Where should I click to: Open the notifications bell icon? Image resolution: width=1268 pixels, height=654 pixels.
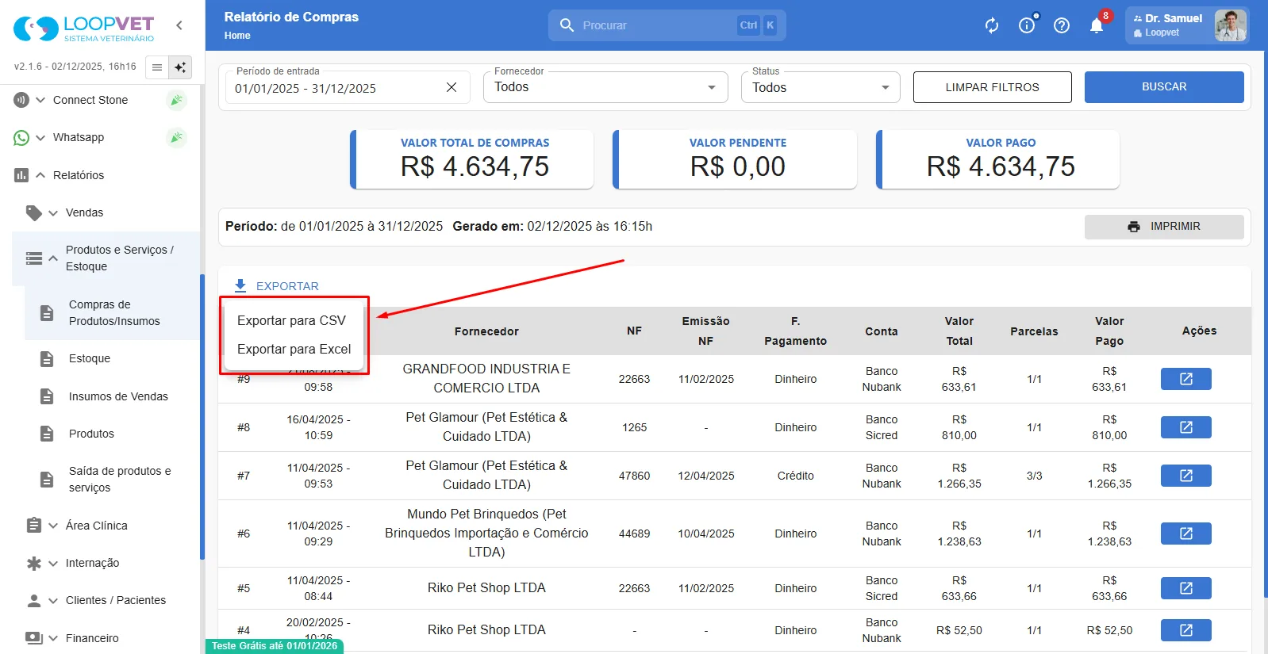click(1097, 25)
